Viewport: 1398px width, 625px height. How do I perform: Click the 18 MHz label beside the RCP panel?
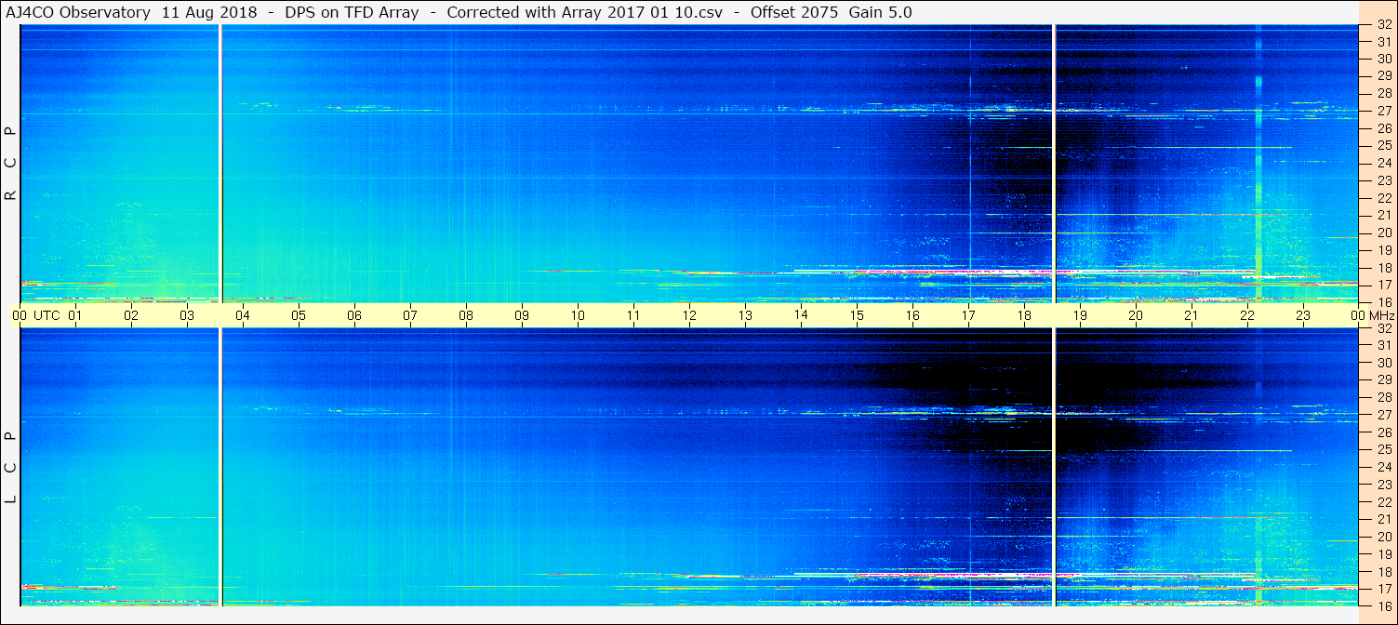tap(1383, 268)
